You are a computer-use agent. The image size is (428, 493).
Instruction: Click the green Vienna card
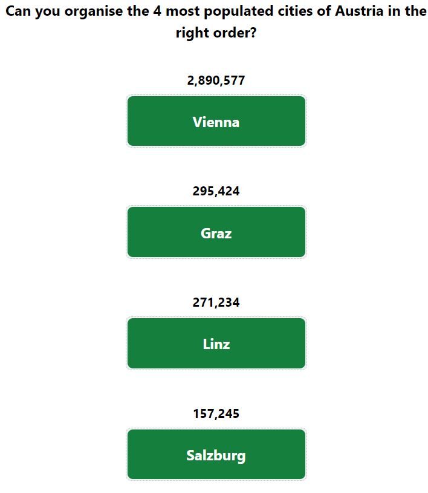216,121
